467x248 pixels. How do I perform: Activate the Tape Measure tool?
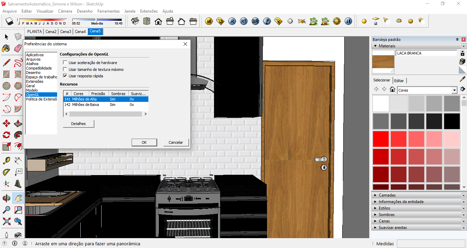(6, 160)
